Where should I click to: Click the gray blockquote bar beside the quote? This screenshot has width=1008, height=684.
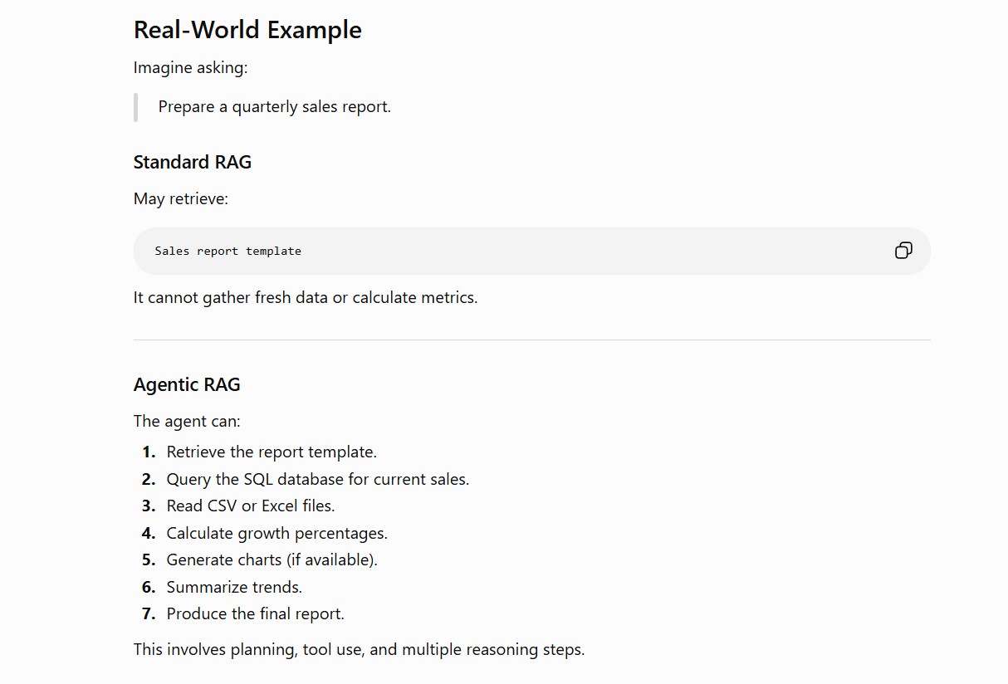point(135,107)
